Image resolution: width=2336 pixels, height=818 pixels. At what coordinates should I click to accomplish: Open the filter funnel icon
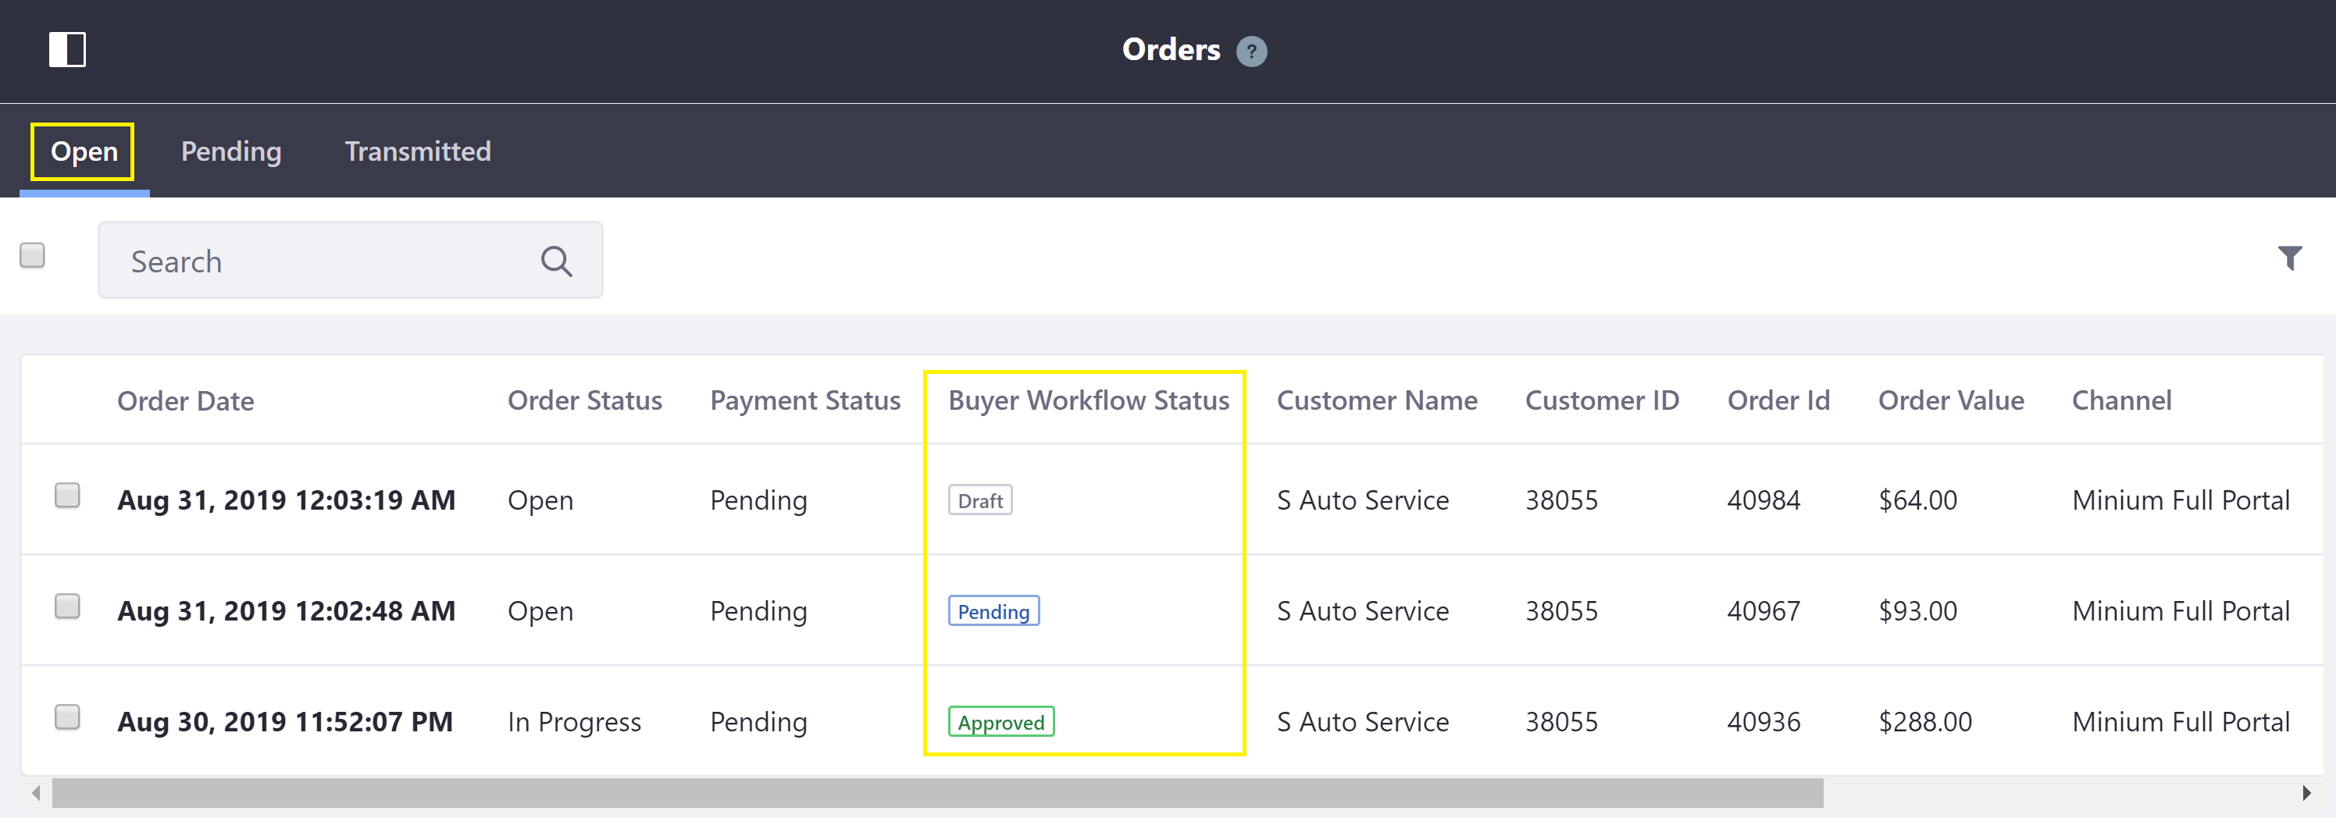(2290, 258)
